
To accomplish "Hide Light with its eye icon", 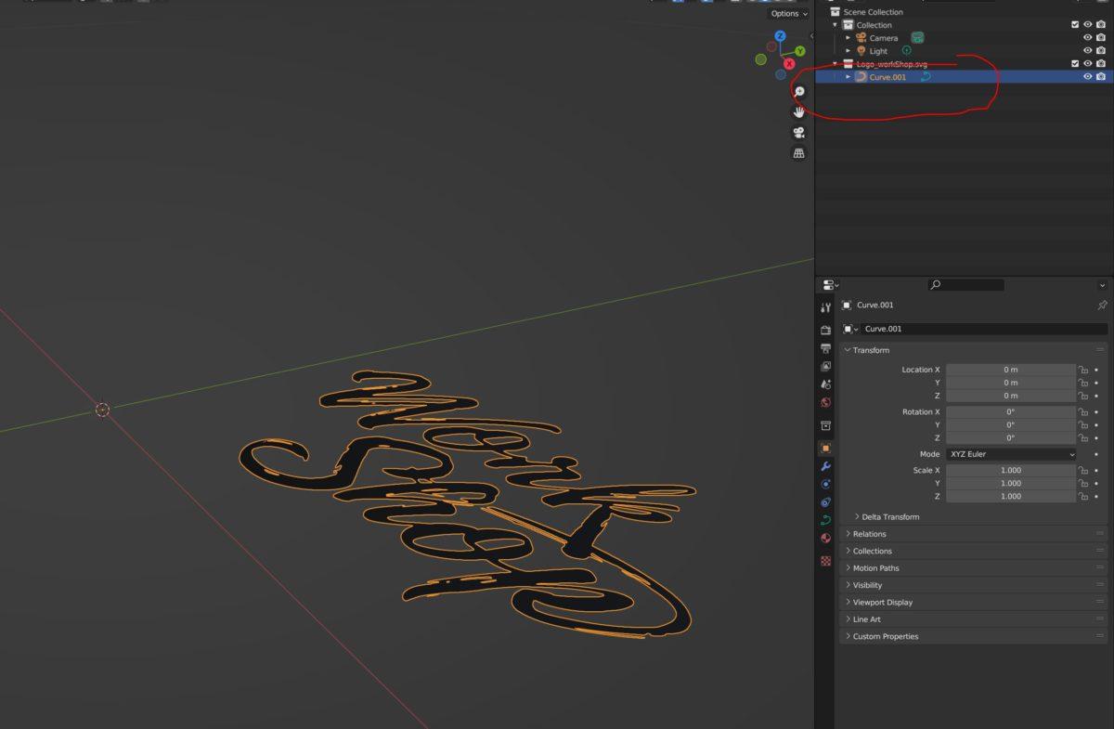I will point(1088,51).
